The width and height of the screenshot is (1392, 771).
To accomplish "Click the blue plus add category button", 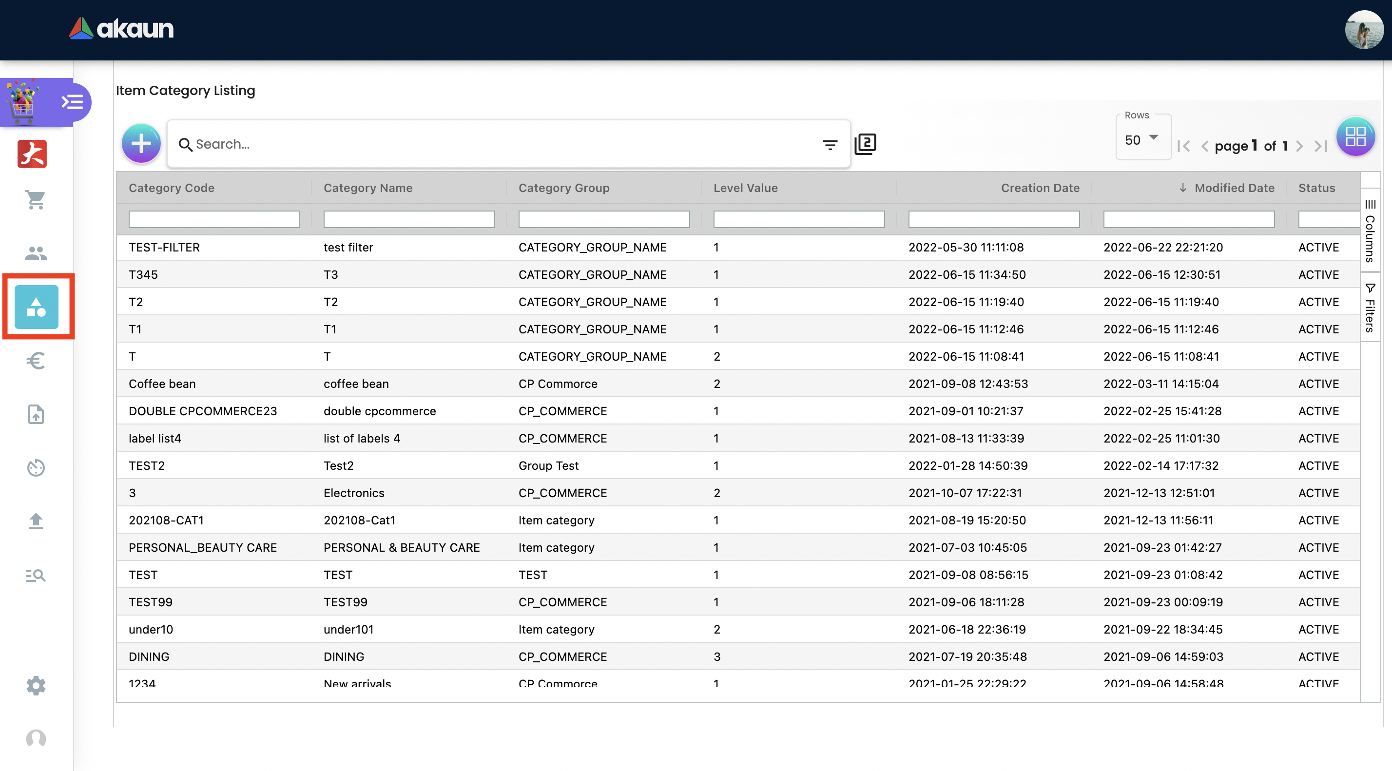I will click(141, 144).
